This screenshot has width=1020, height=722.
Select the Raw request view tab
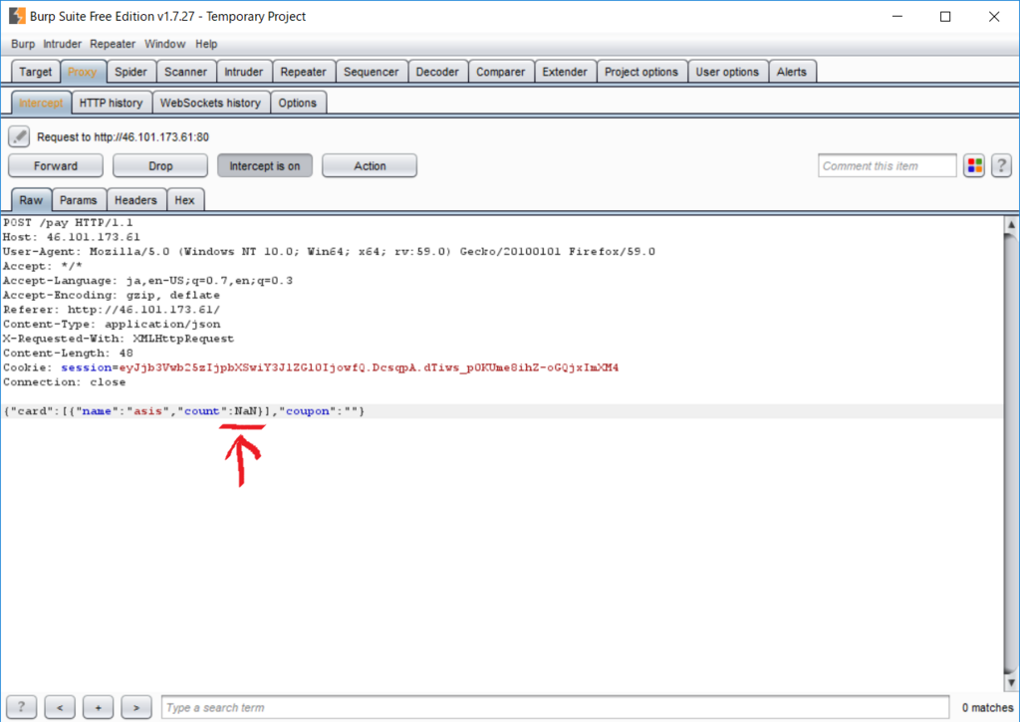pyautogui.click(x=31, y=200)
